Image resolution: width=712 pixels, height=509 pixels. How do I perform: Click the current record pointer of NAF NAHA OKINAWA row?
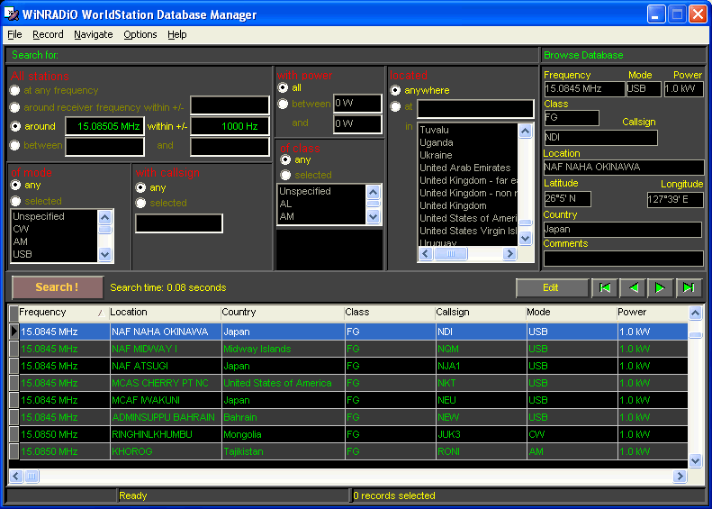point(14,332)
